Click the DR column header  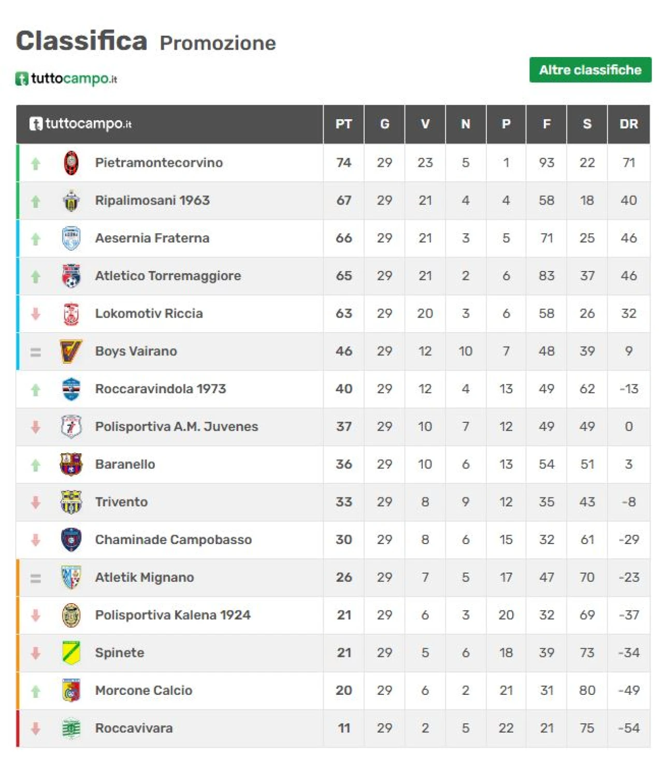click(x=628, y=124)
